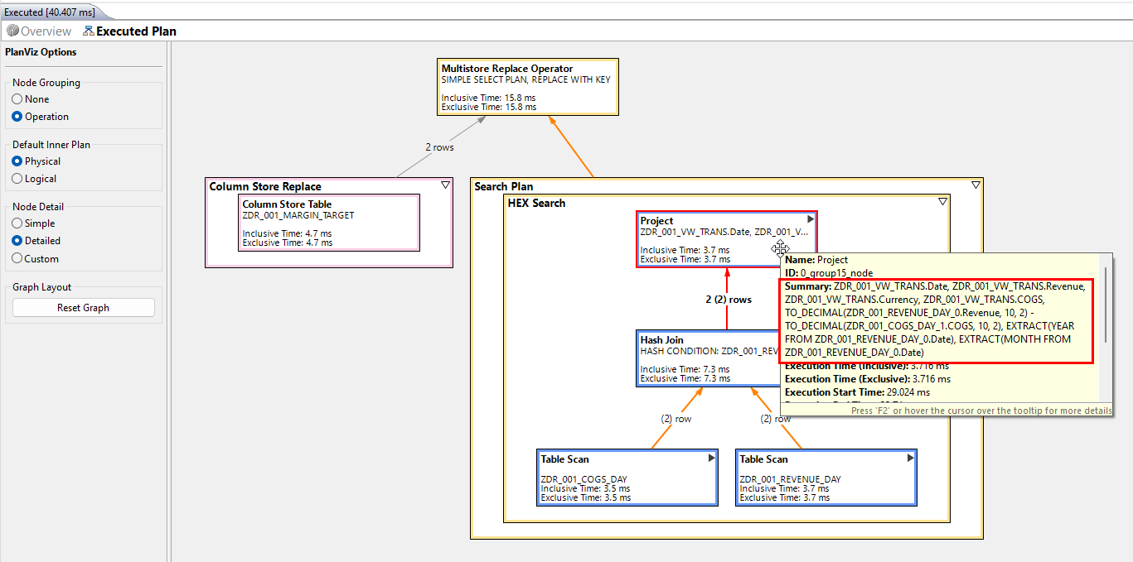Click the Reset Graph button
This screenshot has width=1133, height=562.
pos(83,306)
